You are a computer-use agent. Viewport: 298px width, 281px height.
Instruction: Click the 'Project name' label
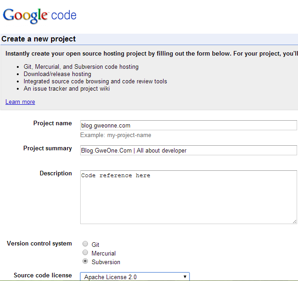tap(52, 123)
